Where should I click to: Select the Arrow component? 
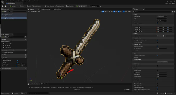pyautogui.click(x=7, y=16)
